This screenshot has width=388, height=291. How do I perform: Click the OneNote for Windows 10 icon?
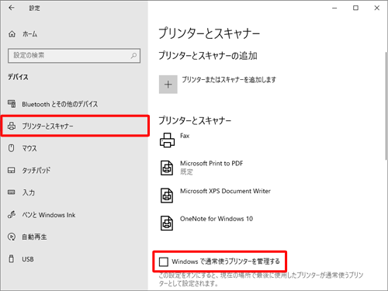click(x=167, y=223)
